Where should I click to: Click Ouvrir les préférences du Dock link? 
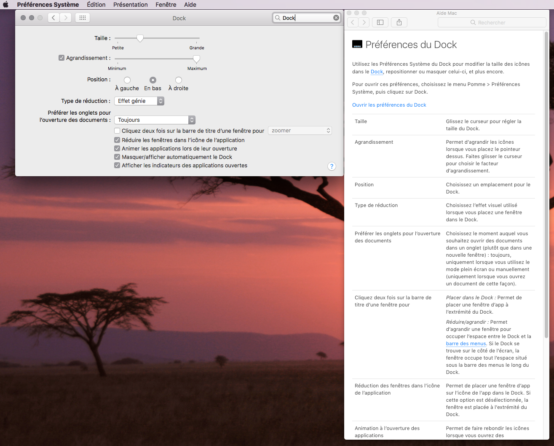[389, 105]
